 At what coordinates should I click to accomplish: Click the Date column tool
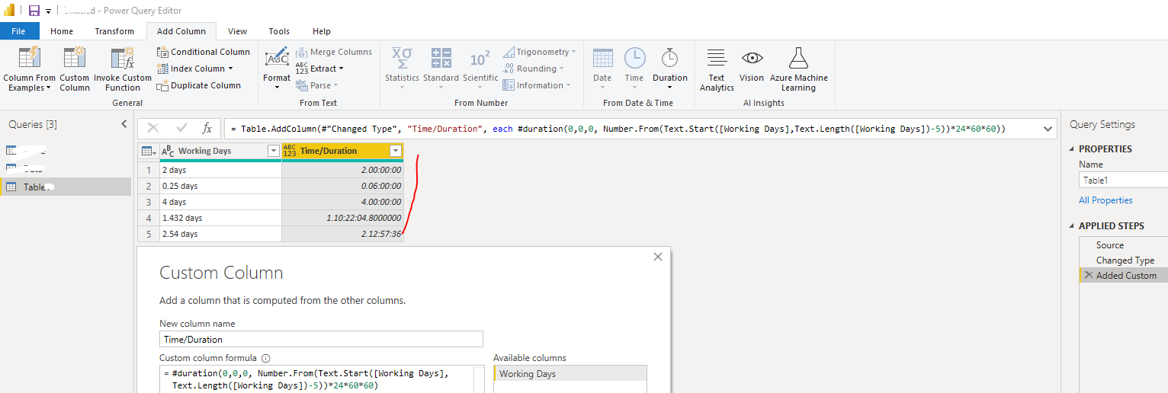click(x=602, y=69)
